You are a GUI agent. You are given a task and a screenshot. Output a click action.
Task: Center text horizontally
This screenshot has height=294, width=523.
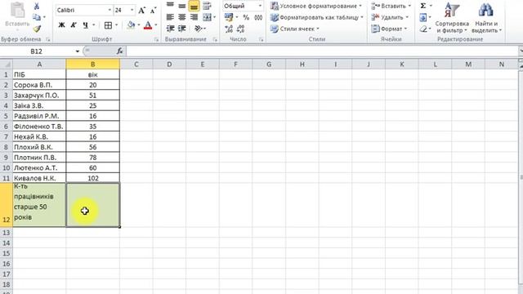182,17
